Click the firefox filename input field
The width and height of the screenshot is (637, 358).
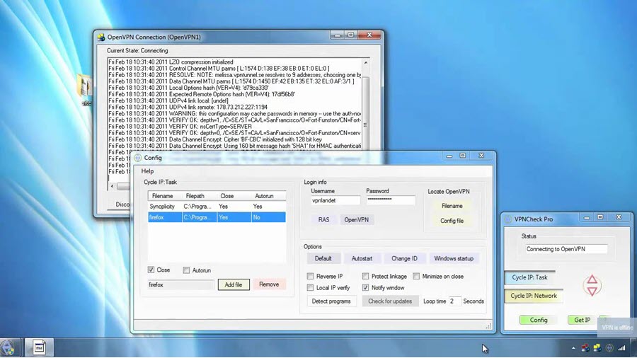(180, 285)
